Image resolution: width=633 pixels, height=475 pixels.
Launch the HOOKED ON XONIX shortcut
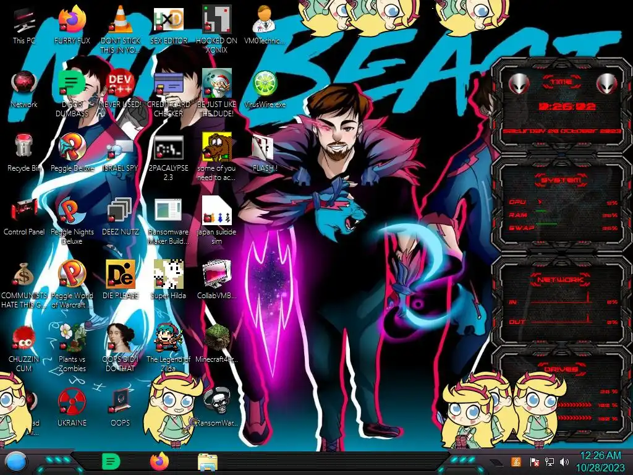pos(217,29)
